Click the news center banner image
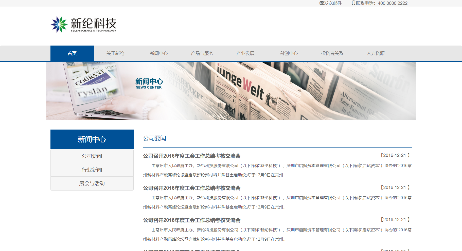 click(x=231, y=91)
